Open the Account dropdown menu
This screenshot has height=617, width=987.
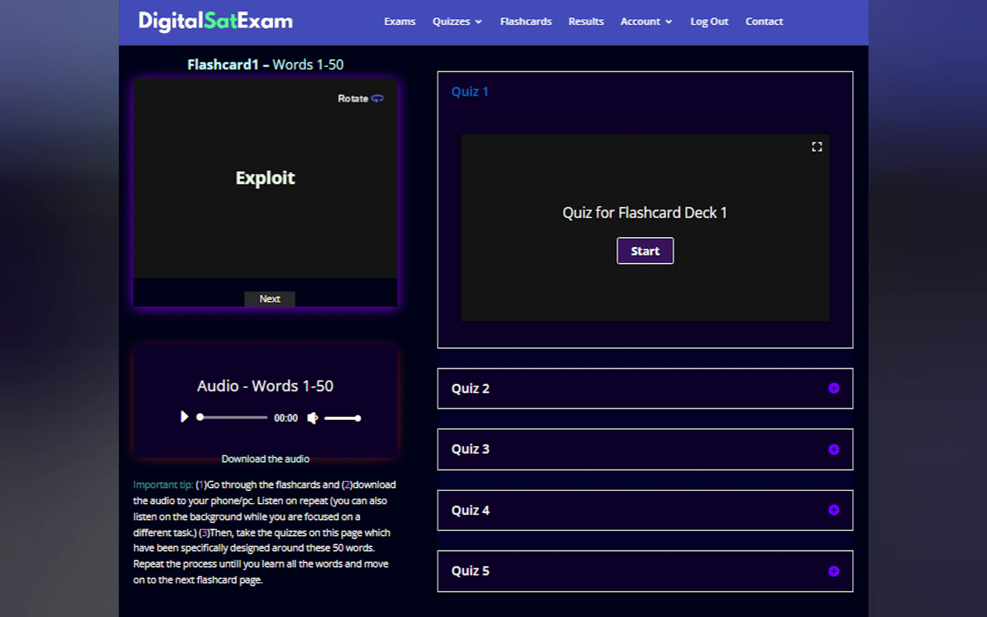[x=645, y=22]
